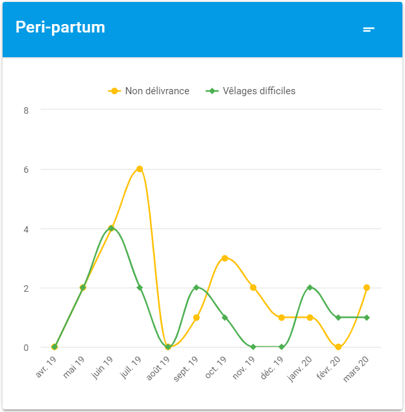The image size is (405, 412).
Task: Open the Peri-partum card menu icon
Action: tap(369, 29)
